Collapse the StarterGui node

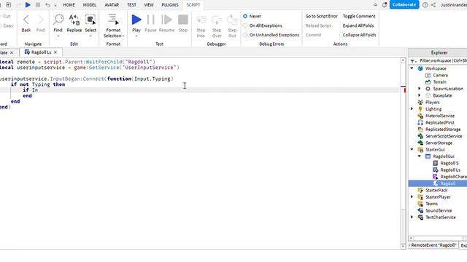(412, 149)
